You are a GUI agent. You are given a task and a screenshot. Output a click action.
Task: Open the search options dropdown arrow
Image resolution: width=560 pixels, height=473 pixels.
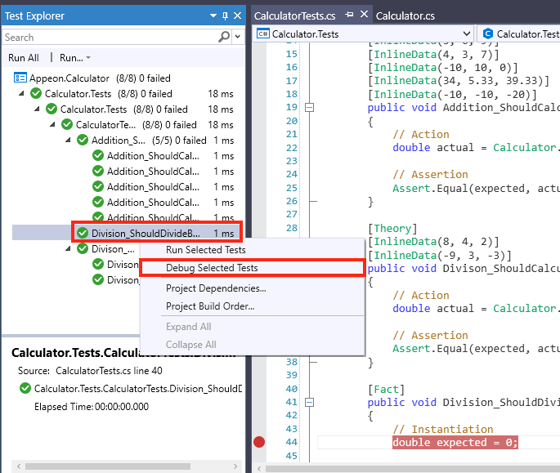(x=238, y=37)
